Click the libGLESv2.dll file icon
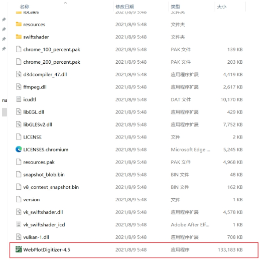This screenshot has height=260, width=259. [x=19, y=124]
